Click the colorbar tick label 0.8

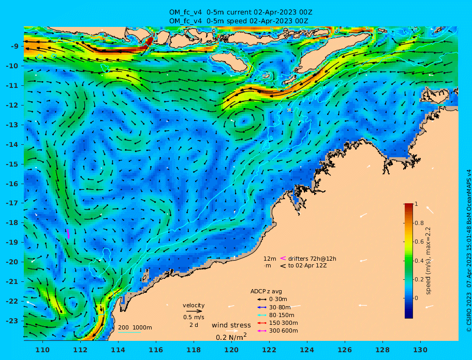419,223
